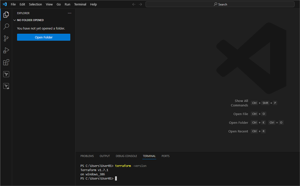The height and width of the screenshot is (186, 300).
Task: Open the HashiCorp Terraform view icon
Action: 6,74
